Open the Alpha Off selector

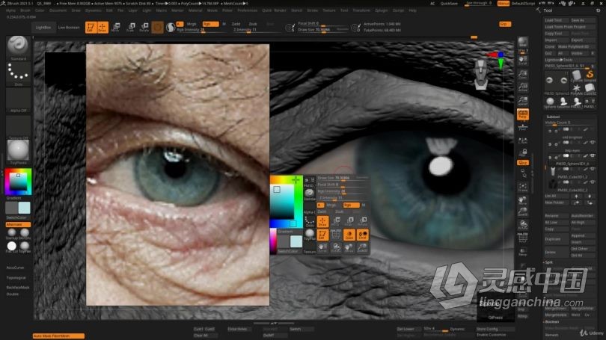[x=18, y=99]
